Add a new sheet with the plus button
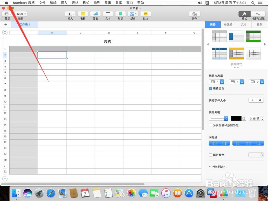 tap(6, 24)
